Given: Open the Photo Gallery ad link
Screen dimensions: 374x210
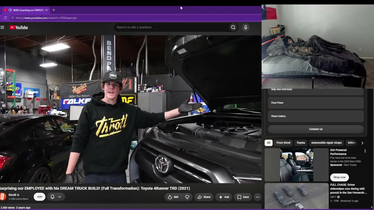Looking at the screenshot, I should (316, 116).
